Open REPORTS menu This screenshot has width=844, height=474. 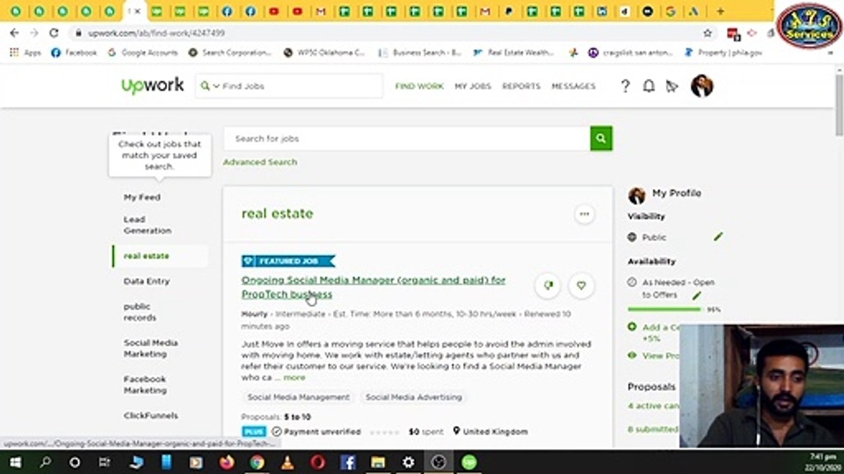point(521,86)
